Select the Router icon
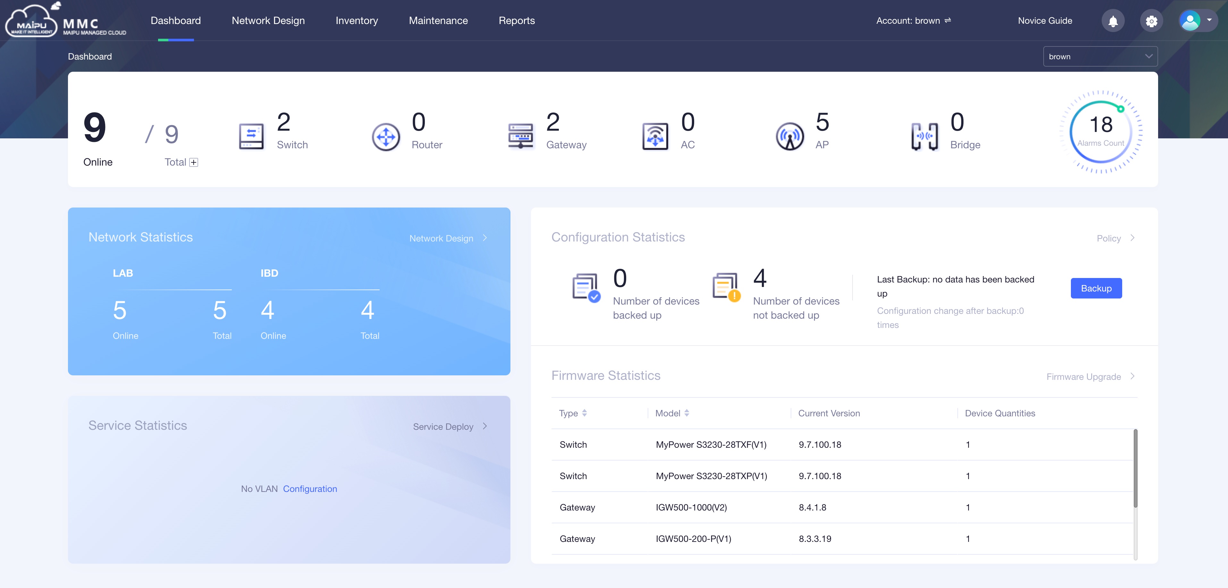Viewport: 1228px width, 588px height. pyautogui.click(x=386, y=136)
